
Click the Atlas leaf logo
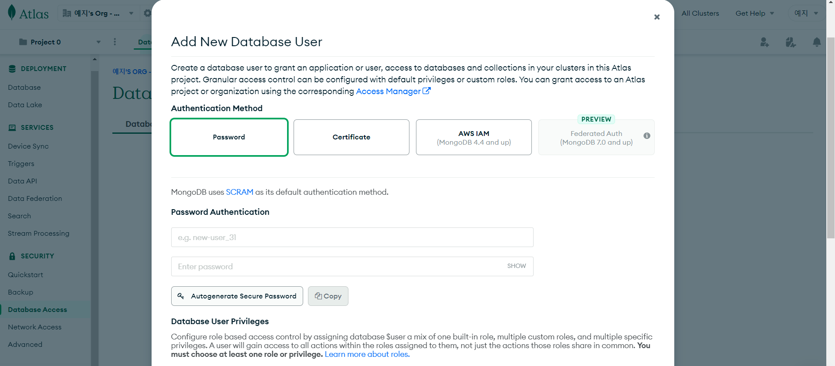[12, 13]
